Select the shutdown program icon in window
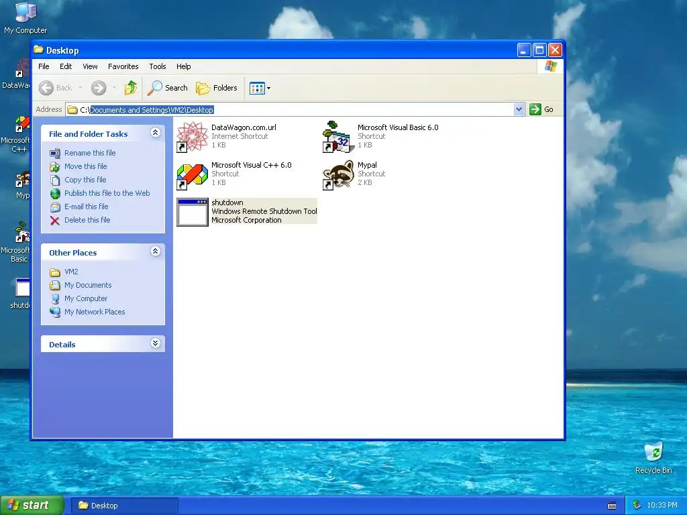This screenshot has width=687, height=515. (192, 213)
